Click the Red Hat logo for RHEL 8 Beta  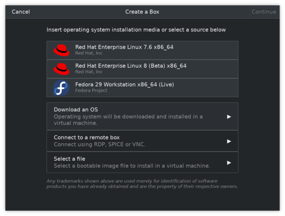tap(61, 69)
